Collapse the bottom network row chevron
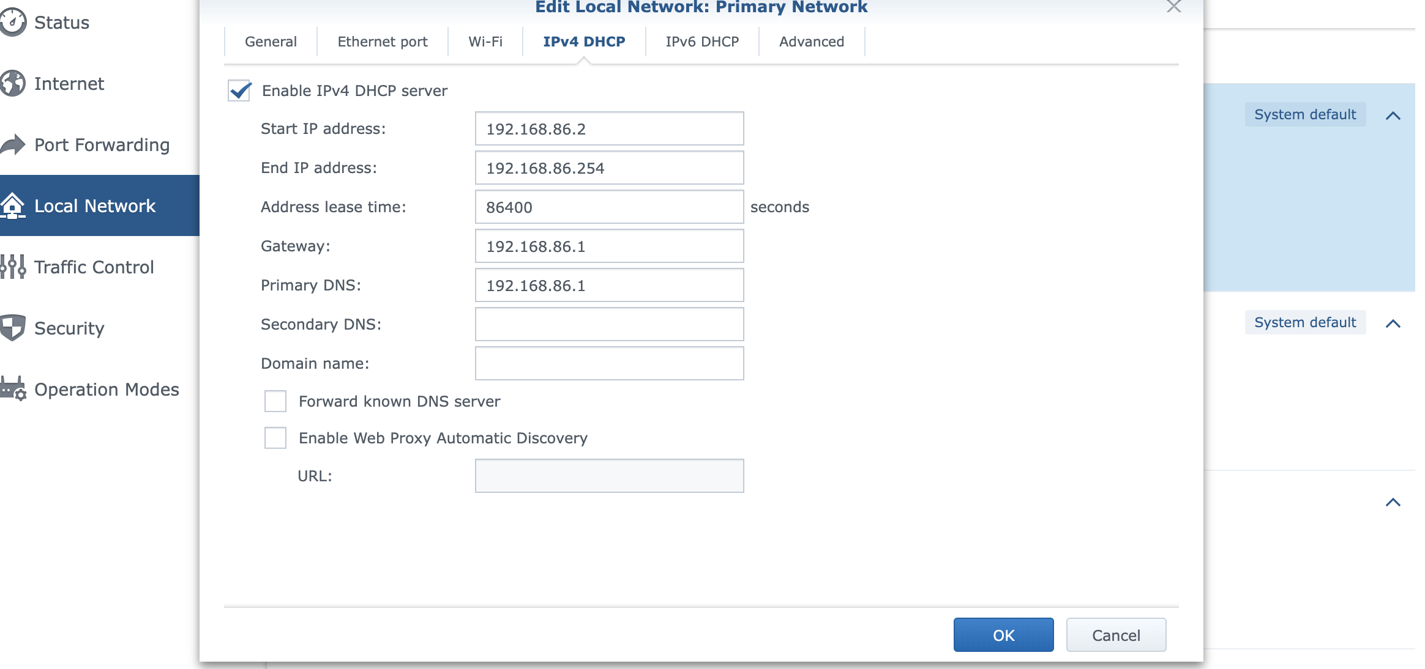Viewport: 1425px width, 669px height. pos(1393,502)
